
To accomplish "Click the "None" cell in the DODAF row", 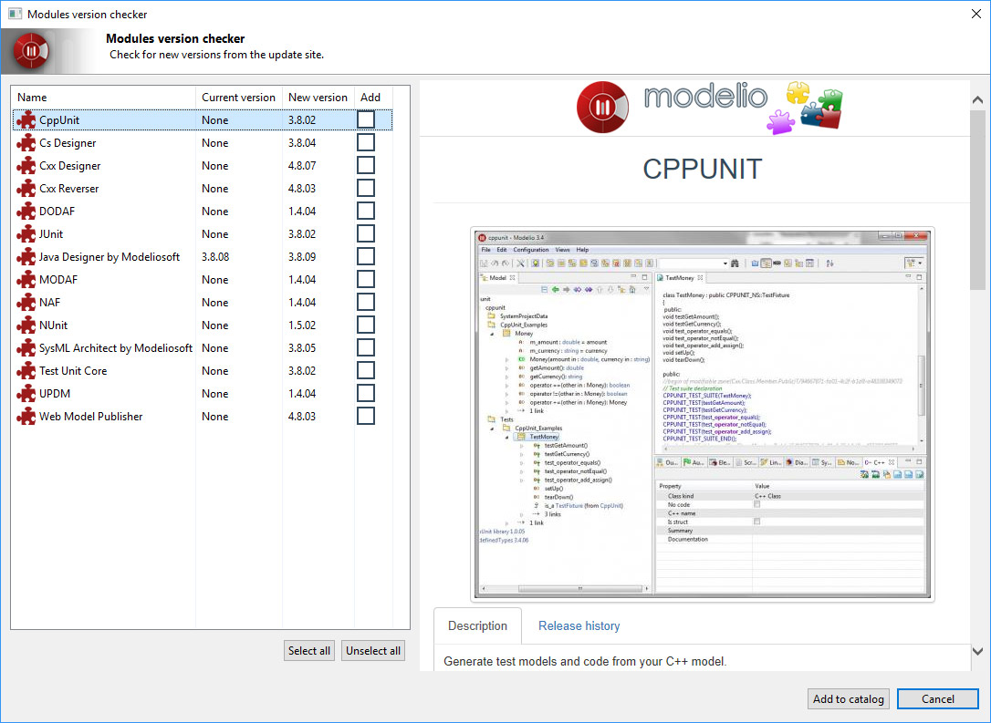I will [x=214, y=212].
